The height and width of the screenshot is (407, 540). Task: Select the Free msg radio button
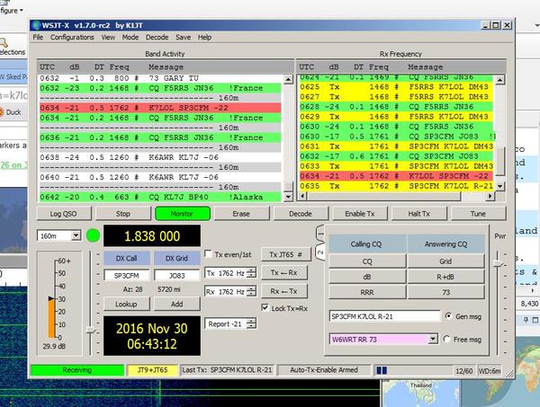coord(446,339)
